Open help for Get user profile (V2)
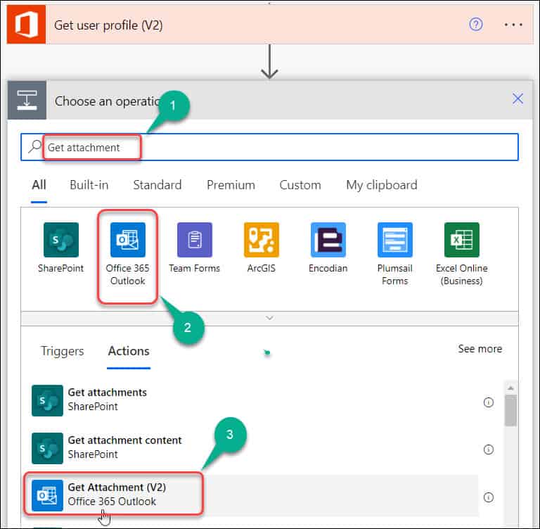 tap(476, 25)
